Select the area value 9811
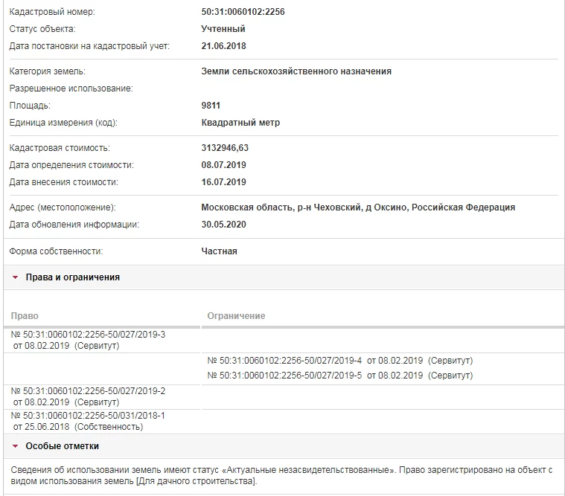The height and width of the screenshot is (496, 565). click(x=211, y=106)
